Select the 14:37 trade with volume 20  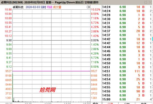[127, 31]
